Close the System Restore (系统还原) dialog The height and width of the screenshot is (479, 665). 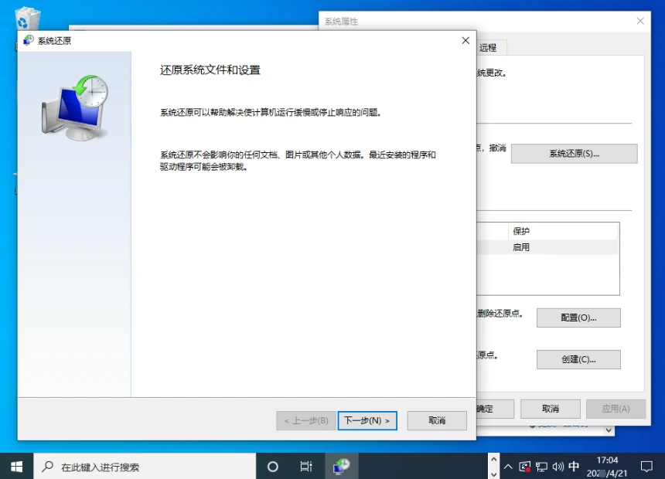pos(465,41)
